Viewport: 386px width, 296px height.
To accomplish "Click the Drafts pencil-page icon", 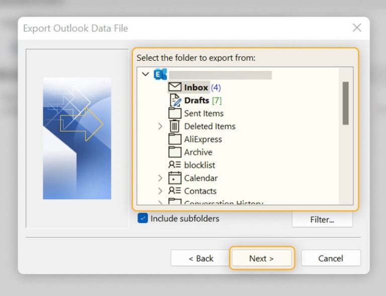I will (x=175, y=100).
